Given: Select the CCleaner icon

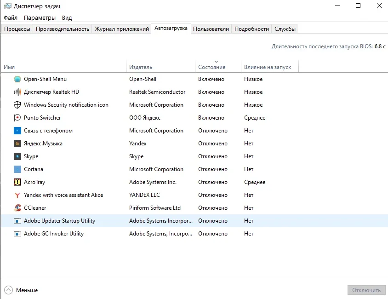Looking at the screenshot, I should 17,208.
